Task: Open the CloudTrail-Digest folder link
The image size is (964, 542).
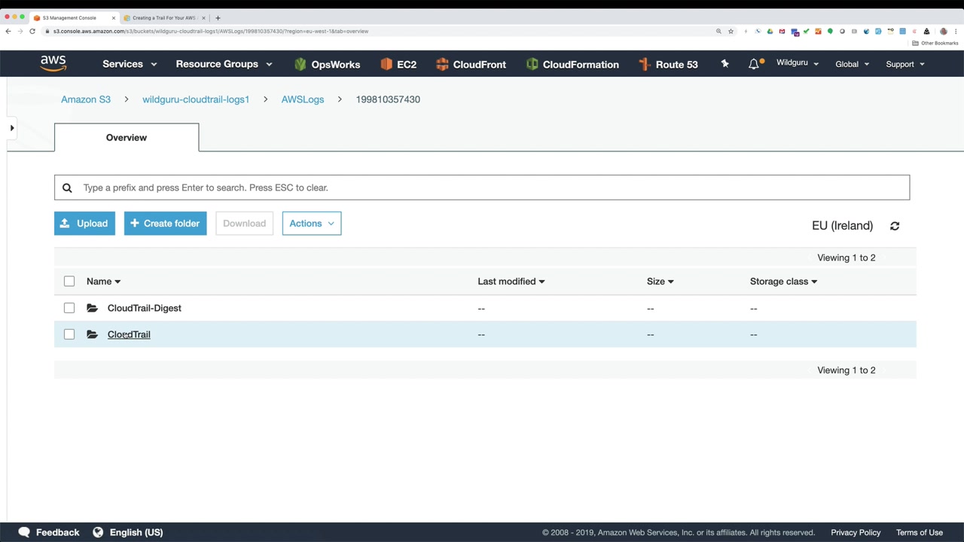Action: (145, 308)
